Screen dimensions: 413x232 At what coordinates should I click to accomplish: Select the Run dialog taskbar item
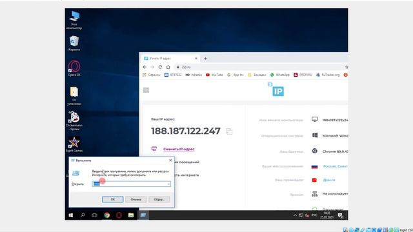[x=143, y=215]
